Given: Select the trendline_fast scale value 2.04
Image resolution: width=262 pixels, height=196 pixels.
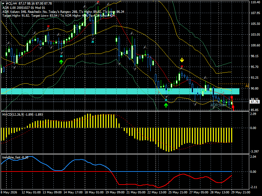Looking at the screenshot, I should 253,157.
